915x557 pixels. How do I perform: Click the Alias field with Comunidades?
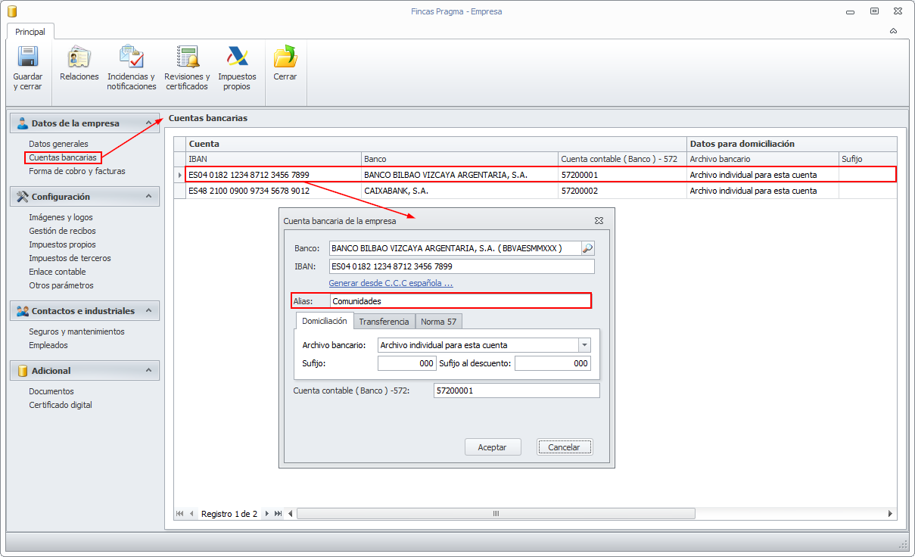461,301
